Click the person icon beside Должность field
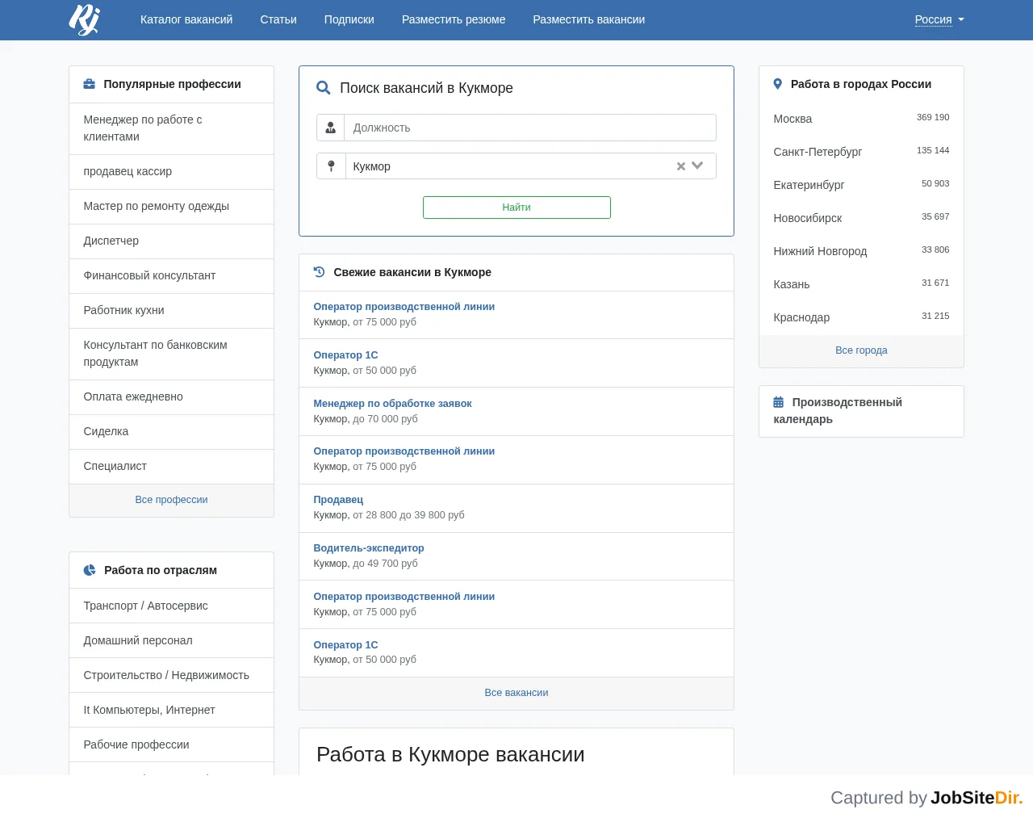Screen dimensions: 1033x822 (x=331, y=128)
